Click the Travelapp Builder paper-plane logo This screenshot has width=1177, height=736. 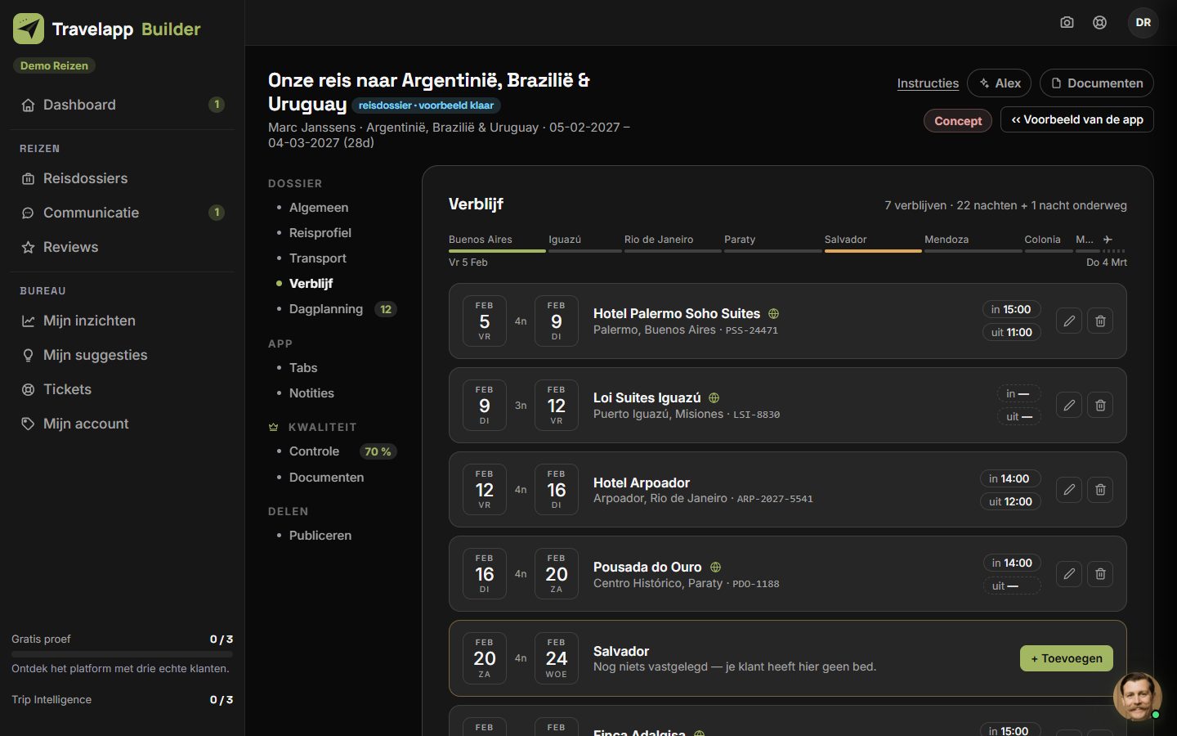(29, 29)
